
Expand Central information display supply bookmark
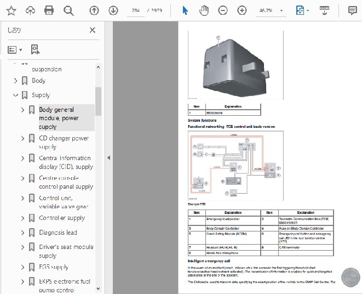point(22,159)
